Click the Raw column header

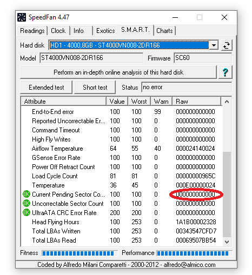[196, 102]
